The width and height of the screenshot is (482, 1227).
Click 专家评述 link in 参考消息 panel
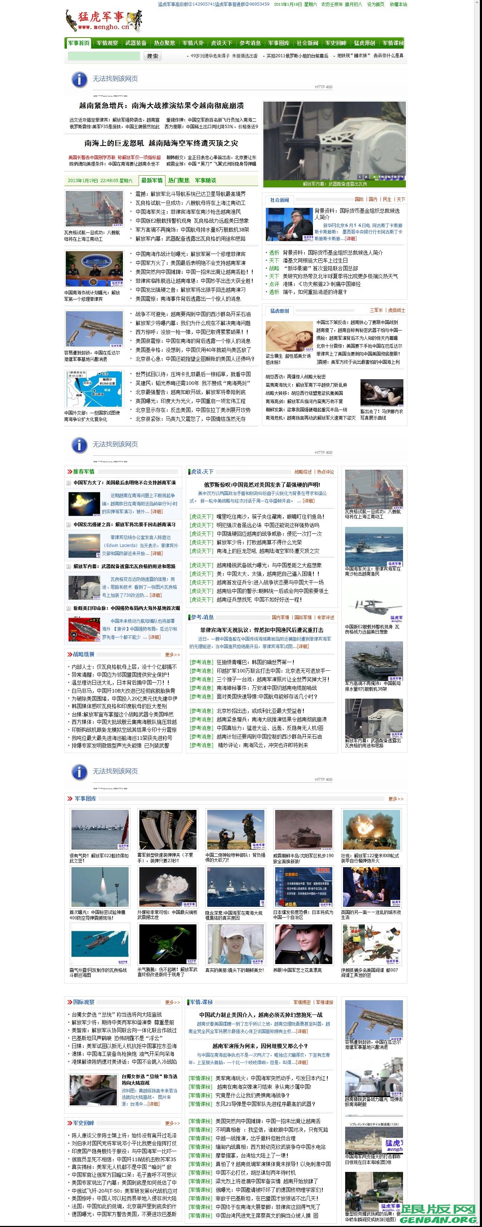326,617
